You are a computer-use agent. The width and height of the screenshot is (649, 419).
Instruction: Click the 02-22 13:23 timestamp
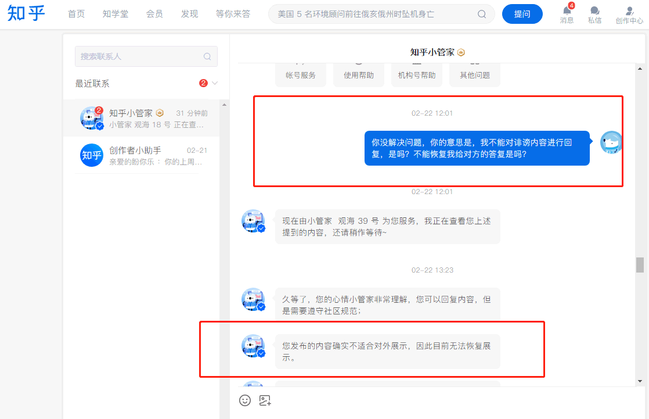pyautogui.click(x=432, y=270)
